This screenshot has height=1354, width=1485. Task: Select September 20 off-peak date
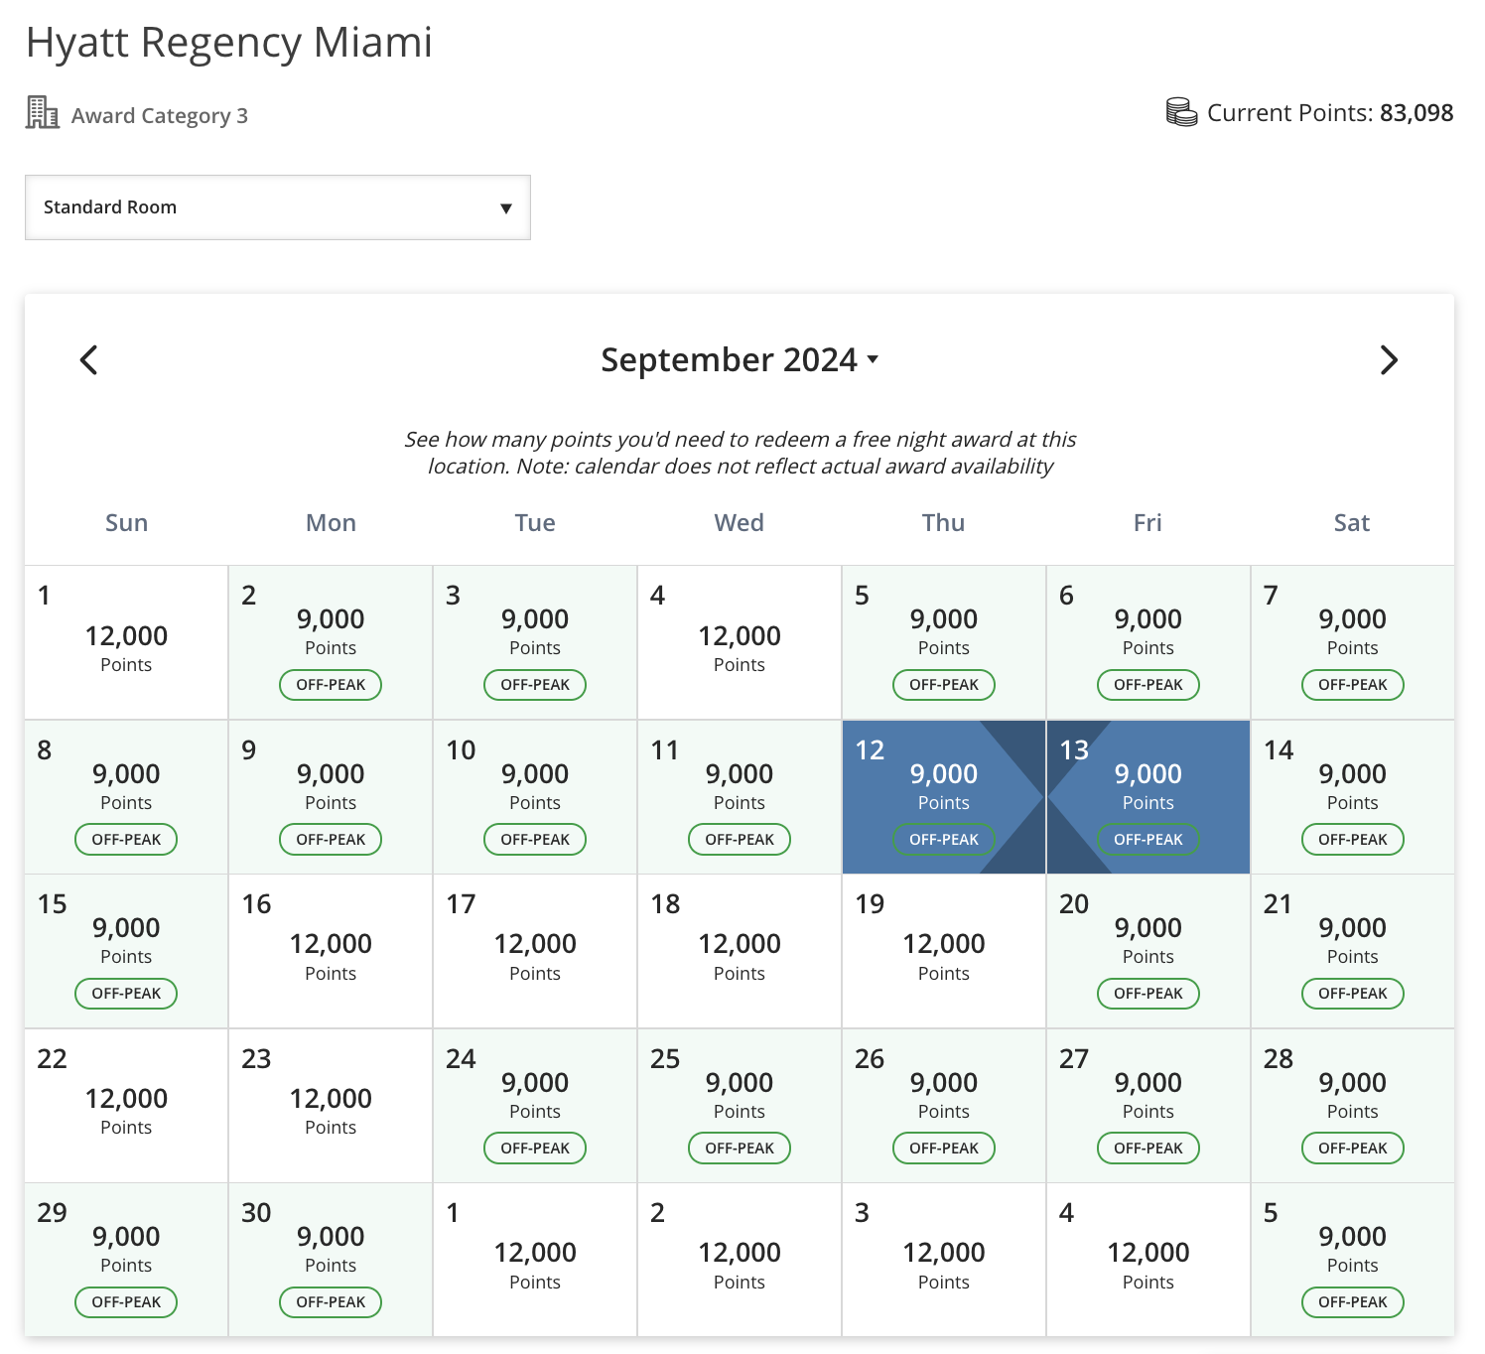tap(1148, 951)
